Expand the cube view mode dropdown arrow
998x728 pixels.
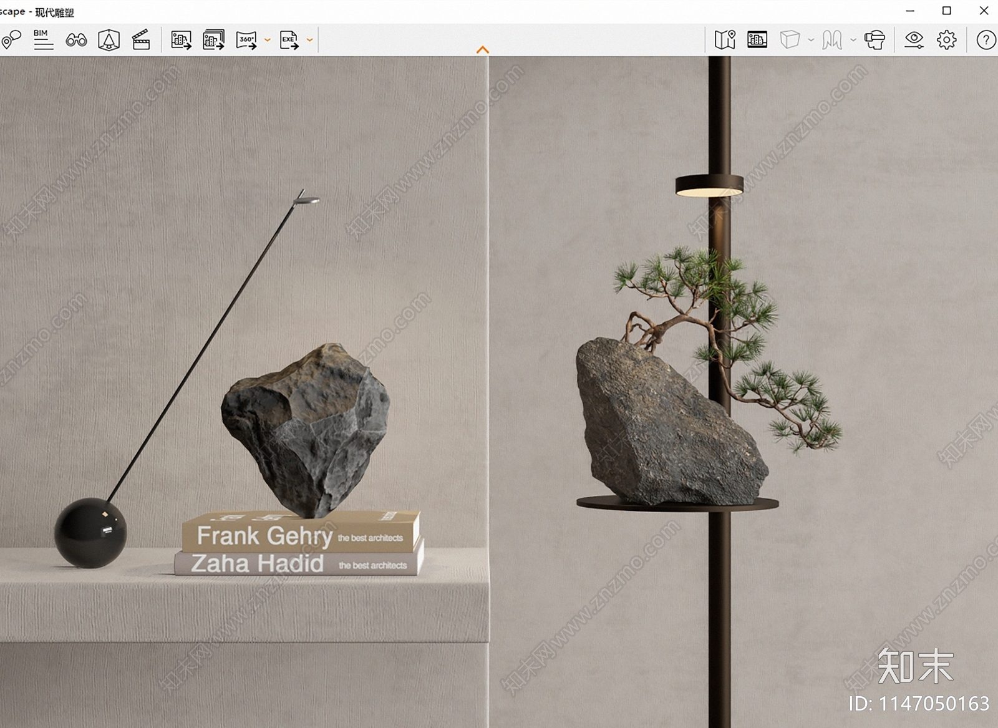(811, 40)
